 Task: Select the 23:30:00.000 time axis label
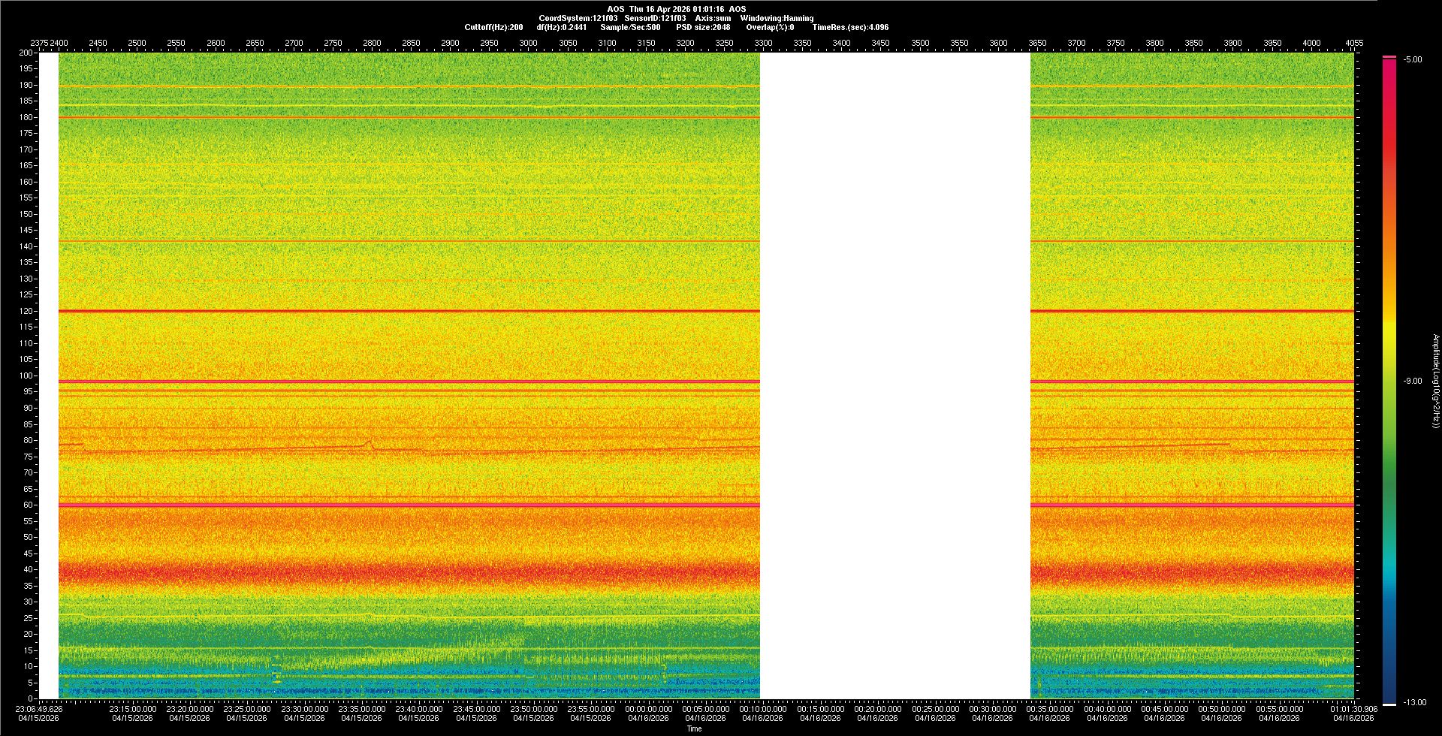[304, 709]
